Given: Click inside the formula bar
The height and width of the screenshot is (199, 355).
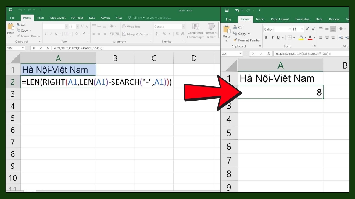Looking at the screenshot, I should (118, 47).
